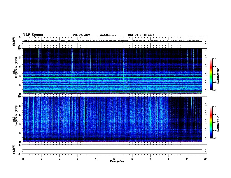Click the "VLF Spectra" plot title
This screenshot has height=178, width=231.
(33, 35)
